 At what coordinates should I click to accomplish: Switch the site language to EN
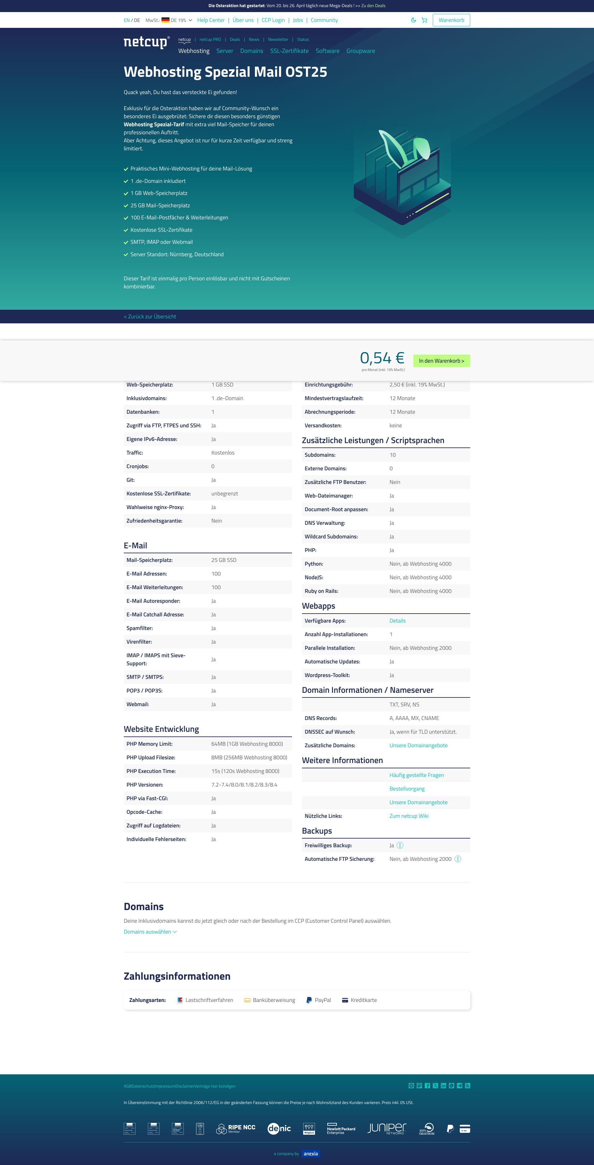click(127, 20)
